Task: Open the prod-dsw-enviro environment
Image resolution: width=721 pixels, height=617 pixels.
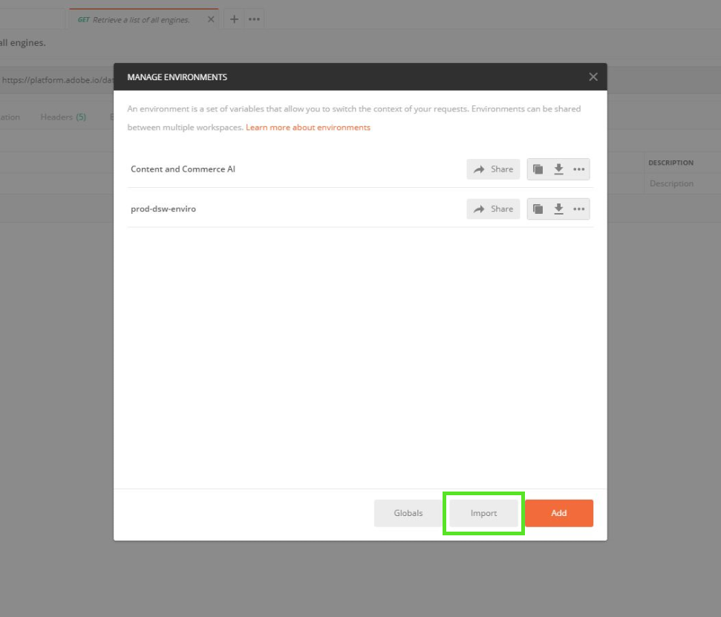Action: point(163,209)
